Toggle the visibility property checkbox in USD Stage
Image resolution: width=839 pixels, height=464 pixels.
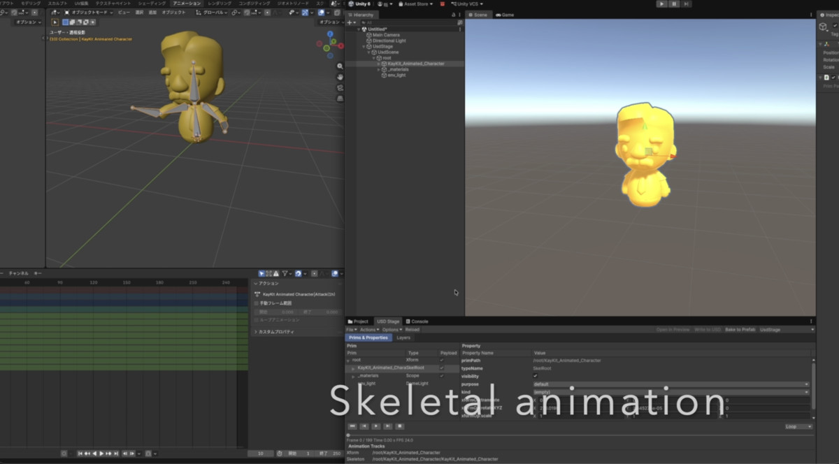(x=536, y=376)
